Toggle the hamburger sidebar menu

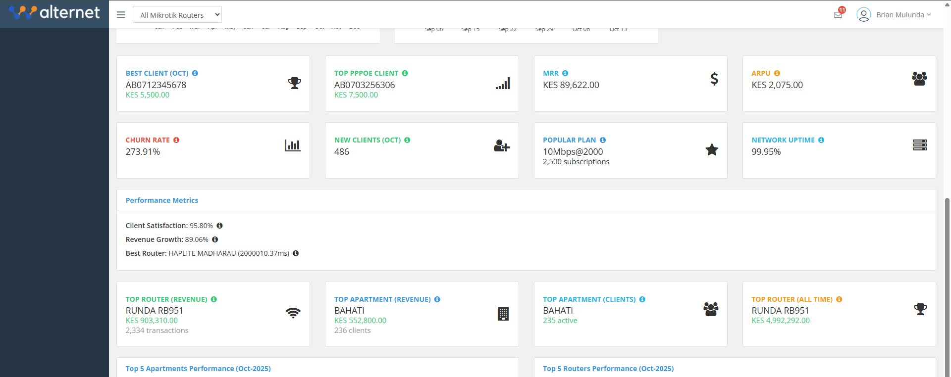pyautogui.click(x=121, y=15)
